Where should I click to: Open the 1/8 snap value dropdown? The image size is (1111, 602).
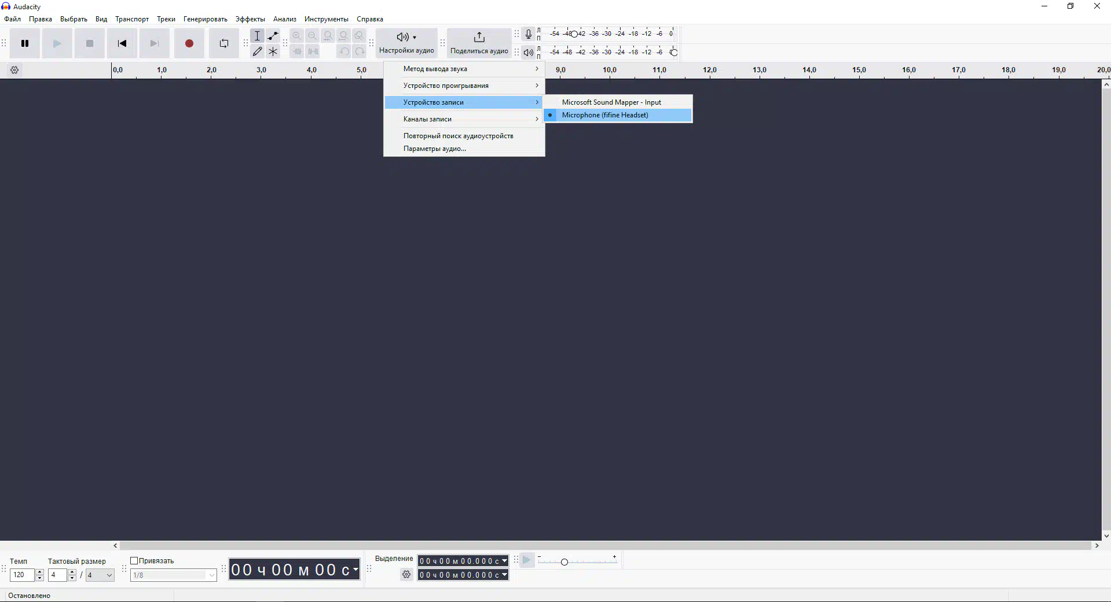tap(174, 575)
